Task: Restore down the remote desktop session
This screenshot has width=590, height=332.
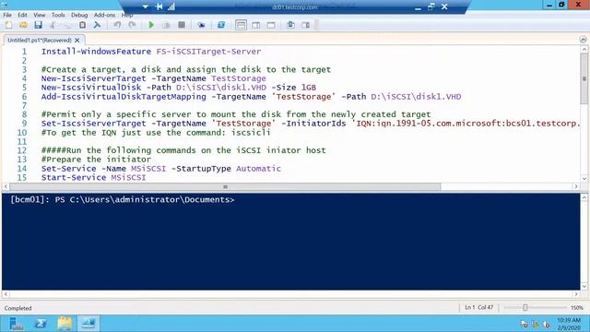Action: click(431, 6)
